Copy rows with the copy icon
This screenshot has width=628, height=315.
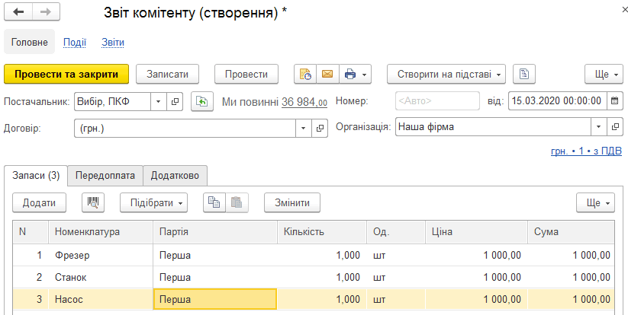tap(214, 203)
